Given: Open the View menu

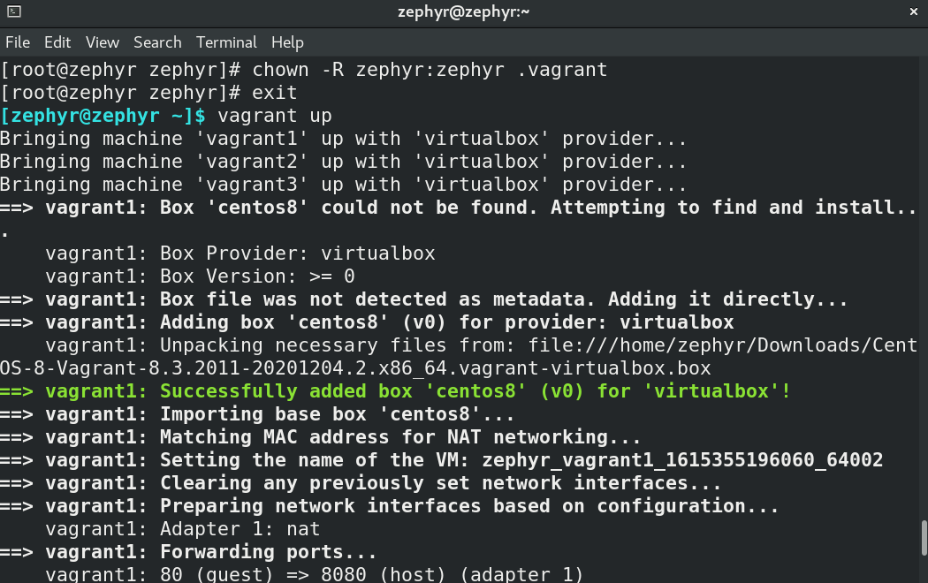Looking at the screenshot, I should 102,42.
